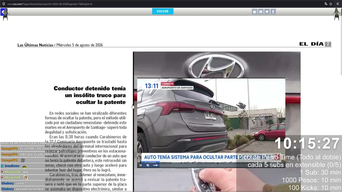Unmute the embedded video
The height and width of the screenshot is (192, 342).
pos(148,165)
